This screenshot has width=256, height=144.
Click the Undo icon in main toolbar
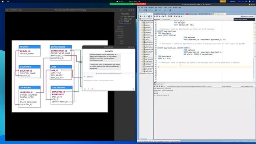point(150,10)
